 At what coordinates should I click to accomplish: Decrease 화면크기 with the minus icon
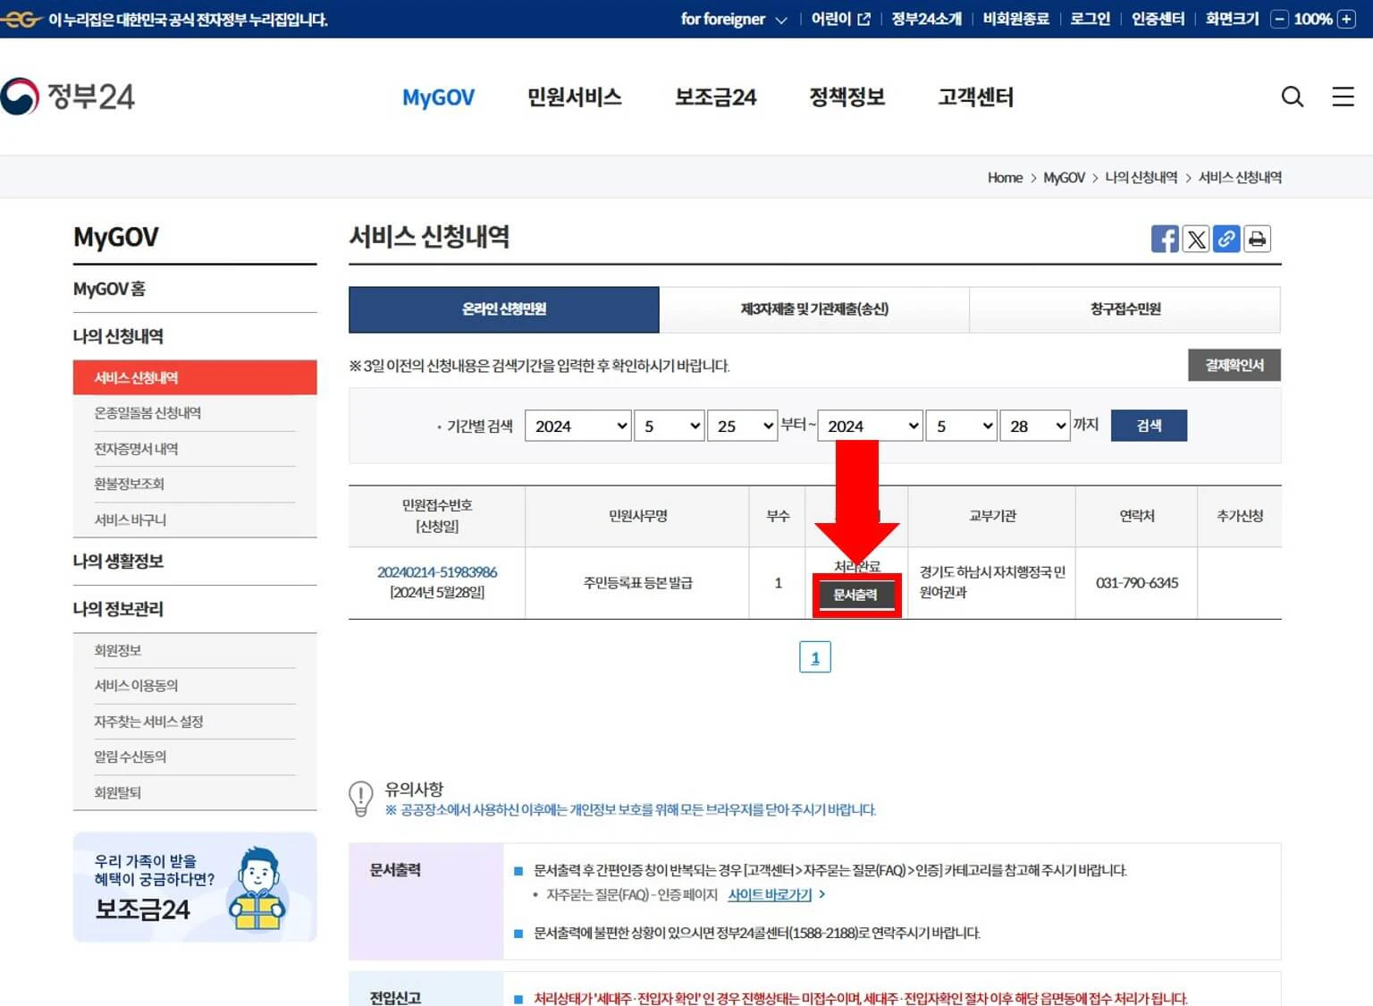pyautogui.click(x=1280, y=18)
